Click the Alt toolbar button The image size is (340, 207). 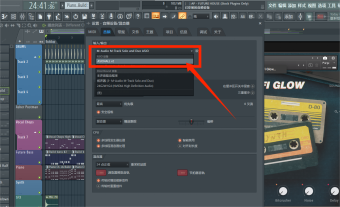click(242, 16)
